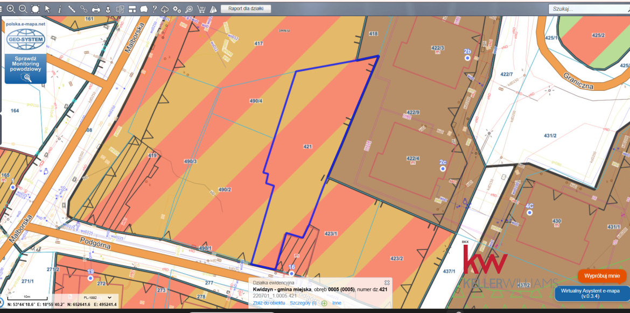Open the settings gears tool
This screenshot has height=313, width=630.
coord(177,9)
